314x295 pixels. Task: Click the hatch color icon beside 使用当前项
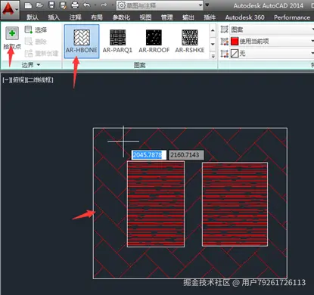click(224, 42)
